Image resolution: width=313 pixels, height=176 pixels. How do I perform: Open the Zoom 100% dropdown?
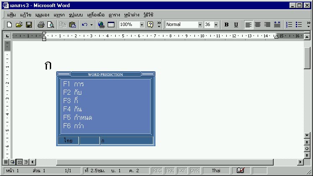142,25
